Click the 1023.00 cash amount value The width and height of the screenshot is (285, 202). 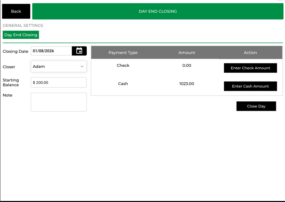click(186, 84)
